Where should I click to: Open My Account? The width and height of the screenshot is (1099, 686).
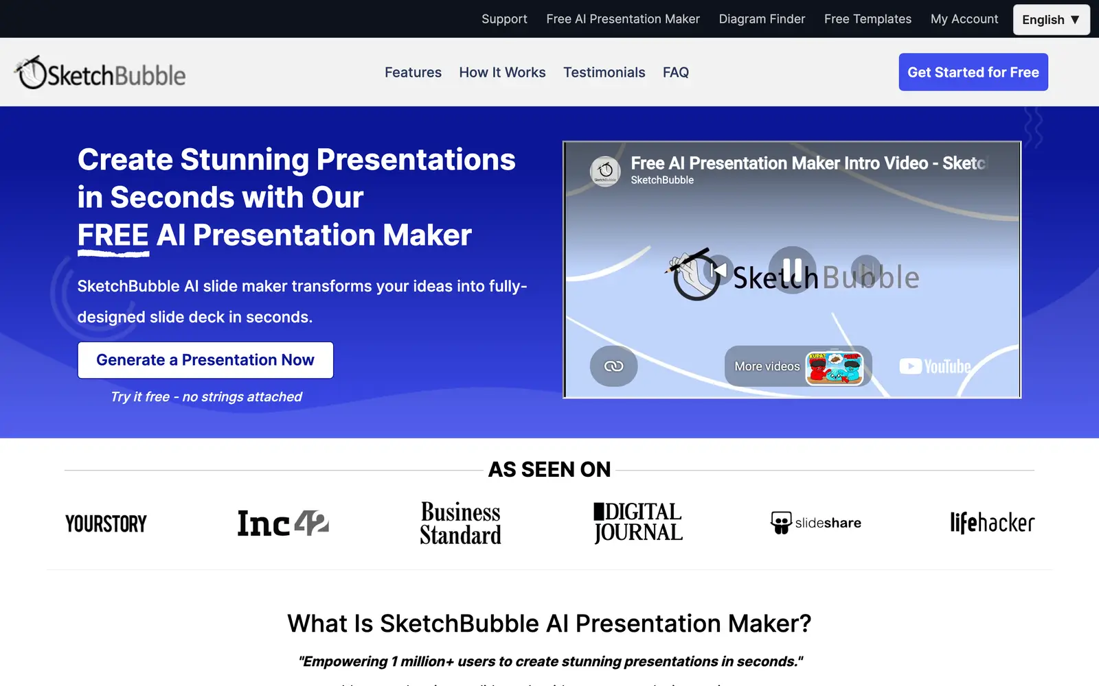coord(964,19)
